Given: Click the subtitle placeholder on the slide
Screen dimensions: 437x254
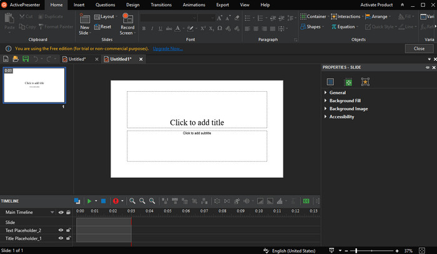Looking at the screenshot, I should (x=197, y=146).
